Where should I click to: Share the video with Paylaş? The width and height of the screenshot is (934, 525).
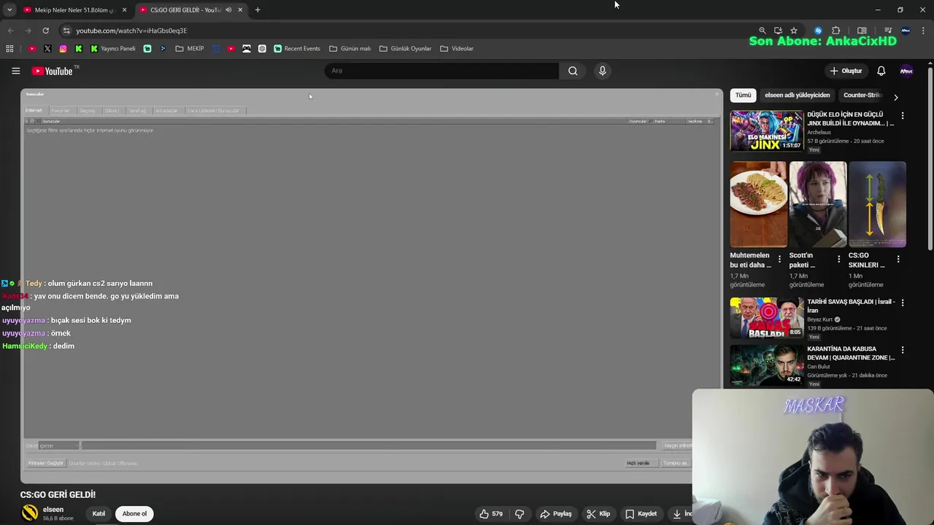coord(555,514)
